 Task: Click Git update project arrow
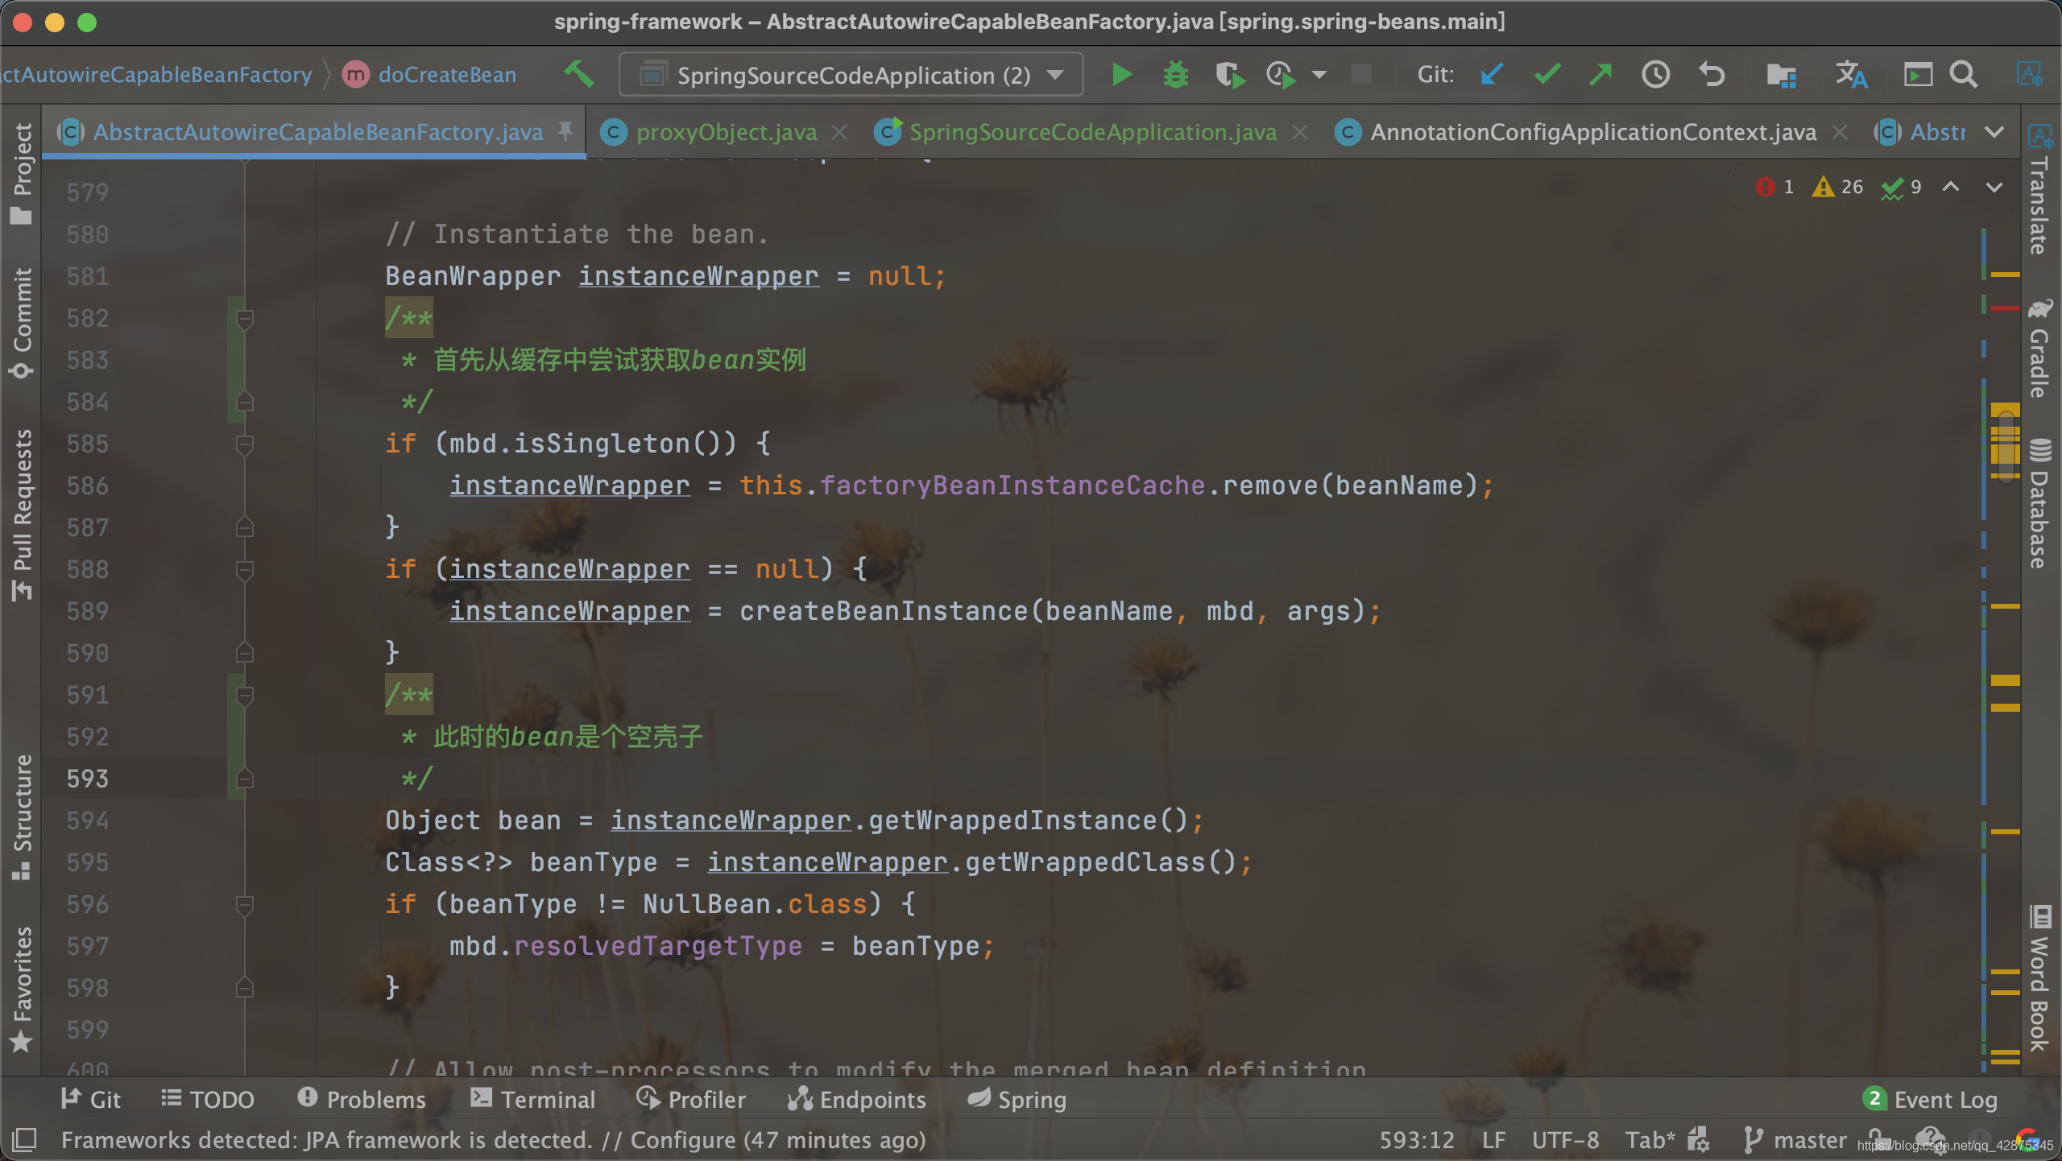pyautogui.click(x=1492, y=75)
